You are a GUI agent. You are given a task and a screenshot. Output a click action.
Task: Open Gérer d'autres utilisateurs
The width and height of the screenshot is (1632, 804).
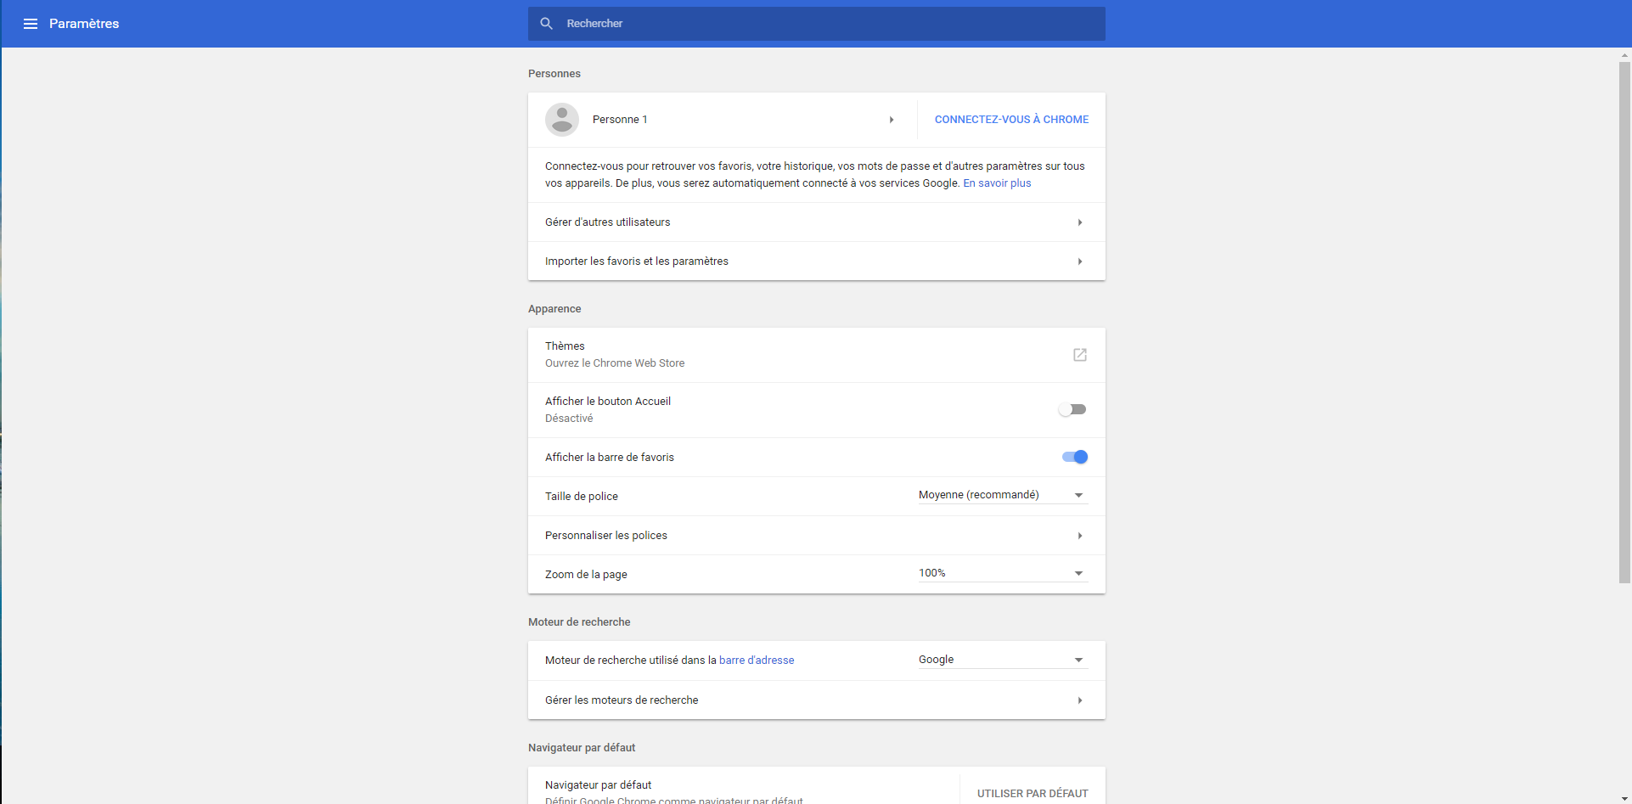[817, 222]
